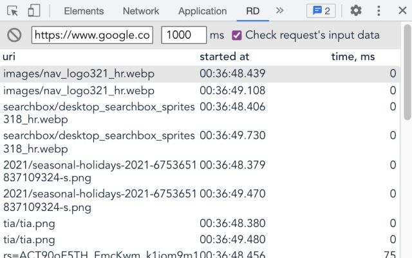Switch to the Elements tab

coord(84,11)
